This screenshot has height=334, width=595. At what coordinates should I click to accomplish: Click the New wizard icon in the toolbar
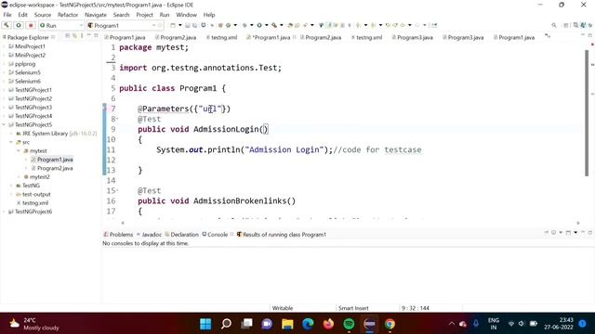pyautogui.click(x=173, y=25)
